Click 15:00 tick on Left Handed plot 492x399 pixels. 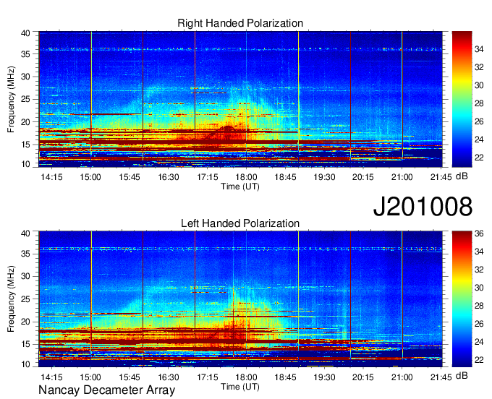click(x=90, y=377)
